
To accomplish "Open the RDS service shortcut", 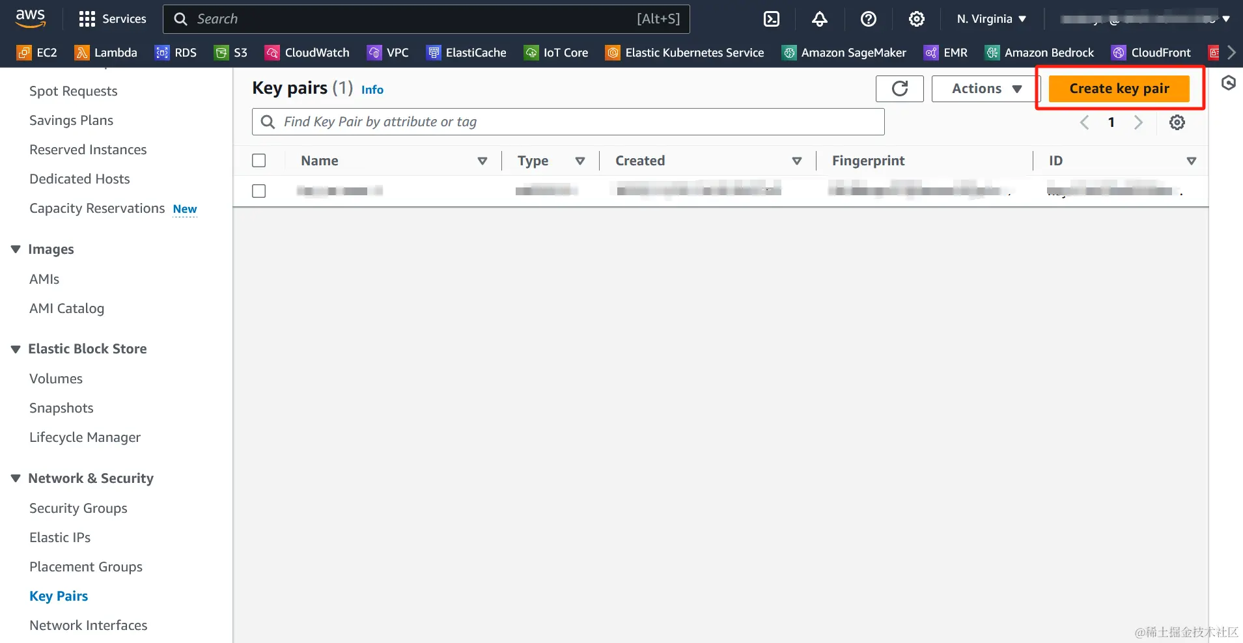I will tap(176, 53).
